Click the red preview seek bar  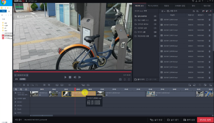point(73,72)
